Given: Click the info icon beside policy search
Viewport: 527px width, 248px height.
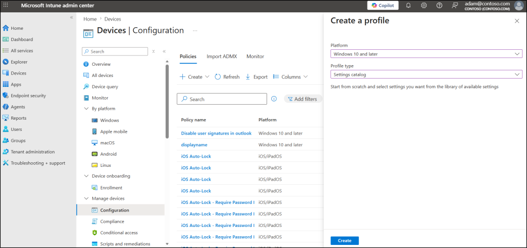Looking at the screenshot, I should (274, 99).
